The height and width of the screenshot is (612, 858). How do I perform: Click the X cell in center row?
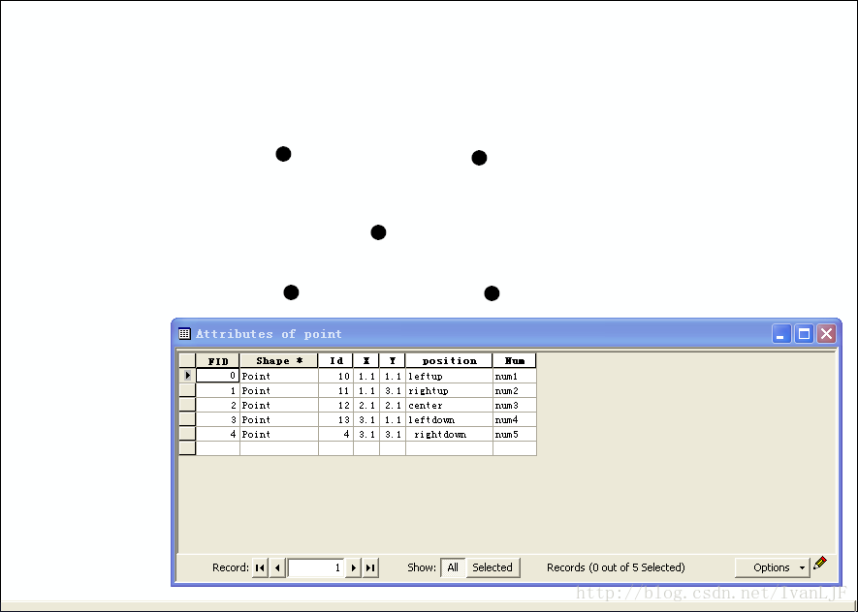pos(366,405)
